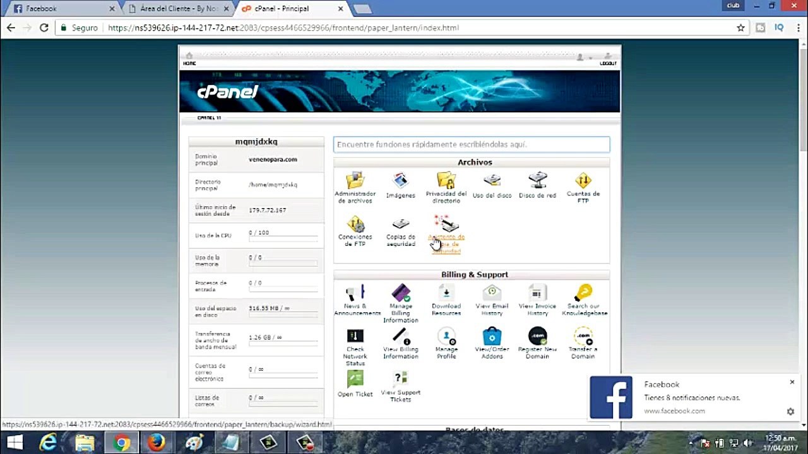Screen dimensions: 808x454
Task: Open Download Resources
Action: click(x=446, y=293)
